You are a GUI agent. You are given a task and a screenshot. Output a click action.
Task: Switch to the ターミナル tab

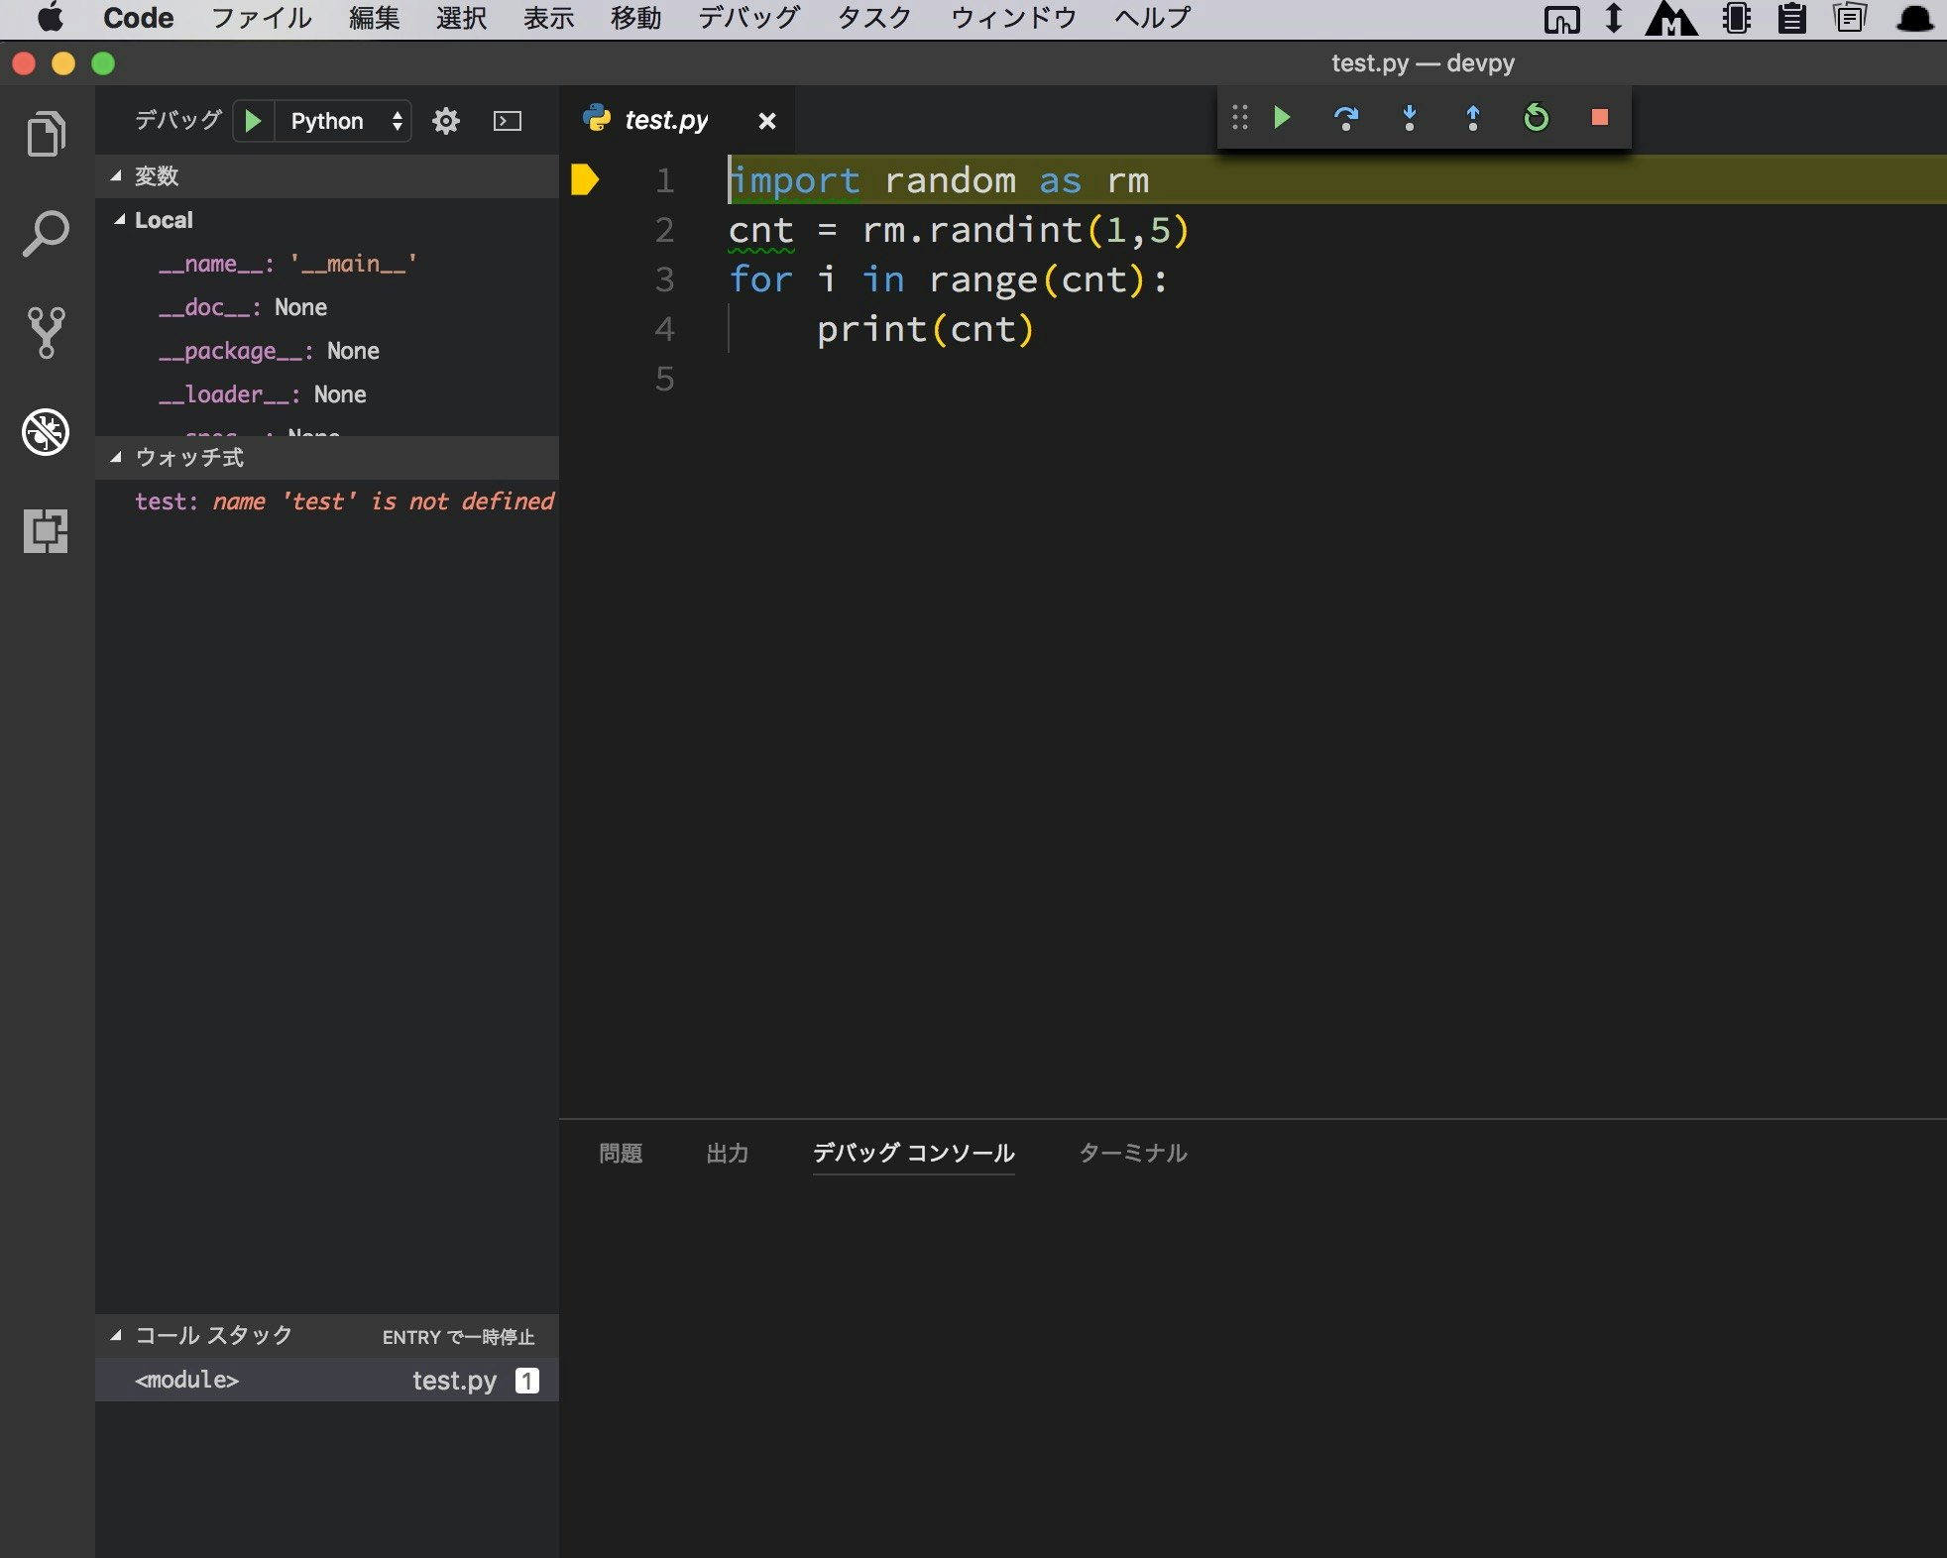[x=1132, y=1153]
